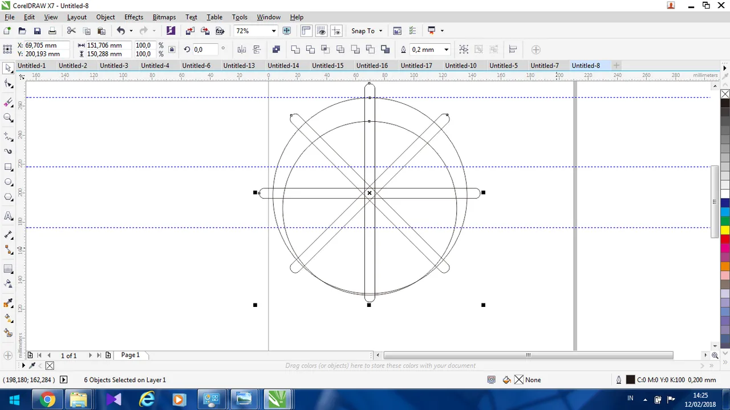730x410 pixels.
Task: Open Align and Distribute
Action: pos(513,50)
